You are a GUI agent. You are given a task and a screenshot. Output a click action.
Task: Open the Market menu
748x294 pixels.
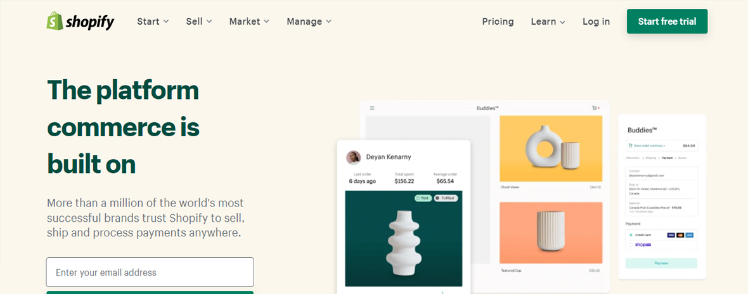pos(249,22)
